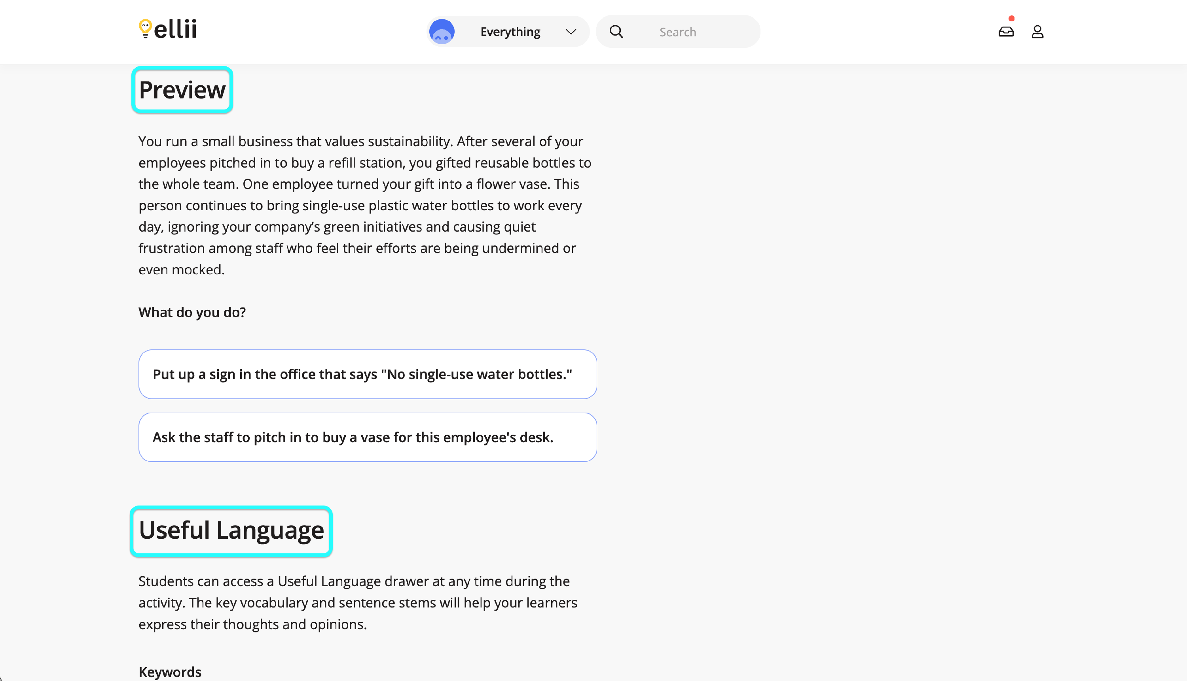This screenshot has height=681, width=1187.
Task: Click the Keywords subheading
Action: (170, 672)
